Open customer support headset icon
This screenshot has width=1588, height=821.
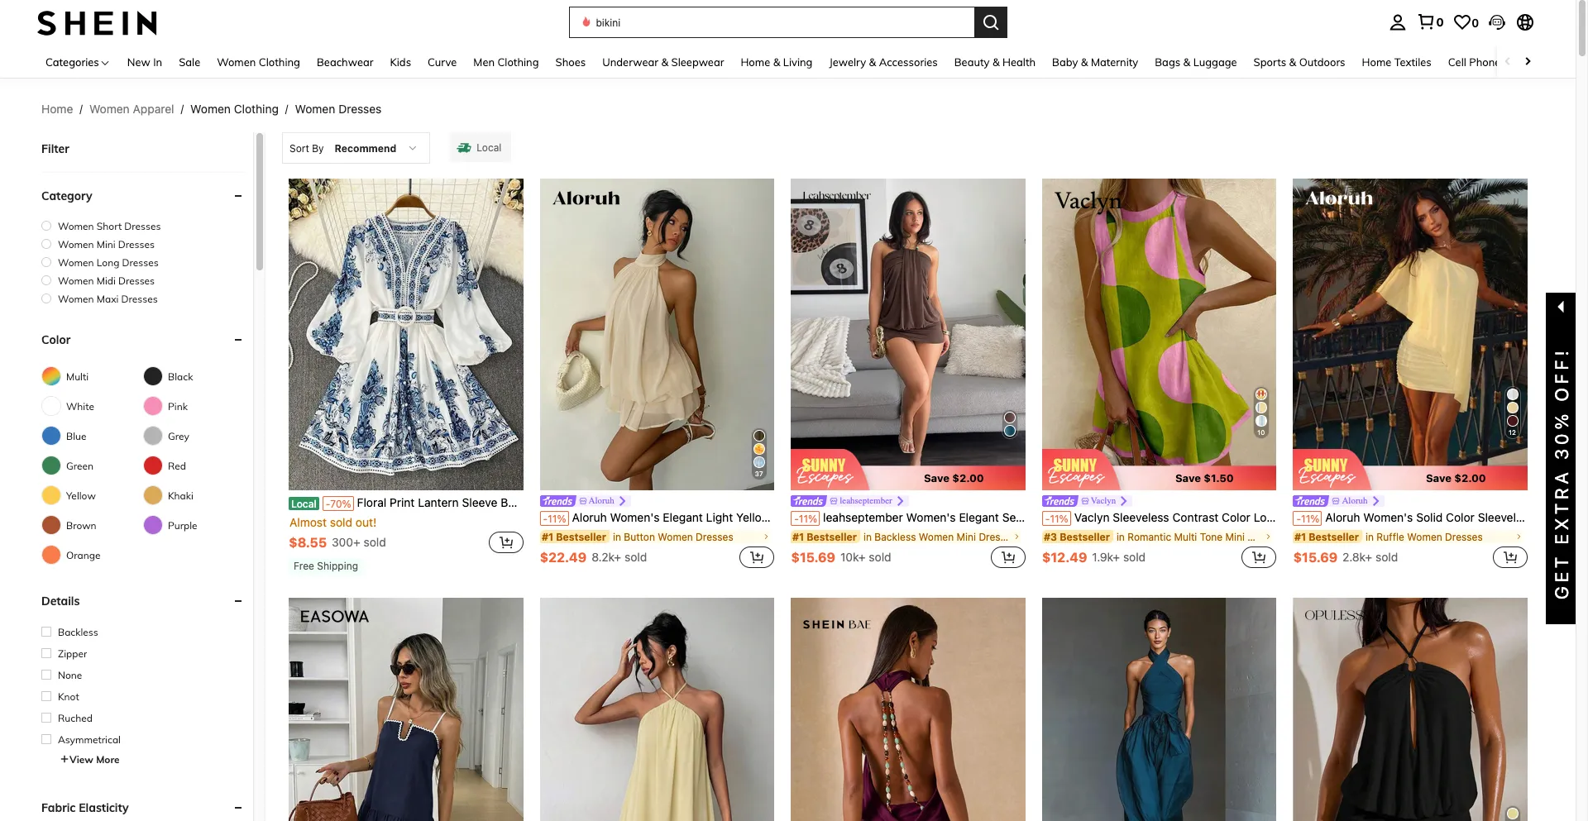[1496, 22]
